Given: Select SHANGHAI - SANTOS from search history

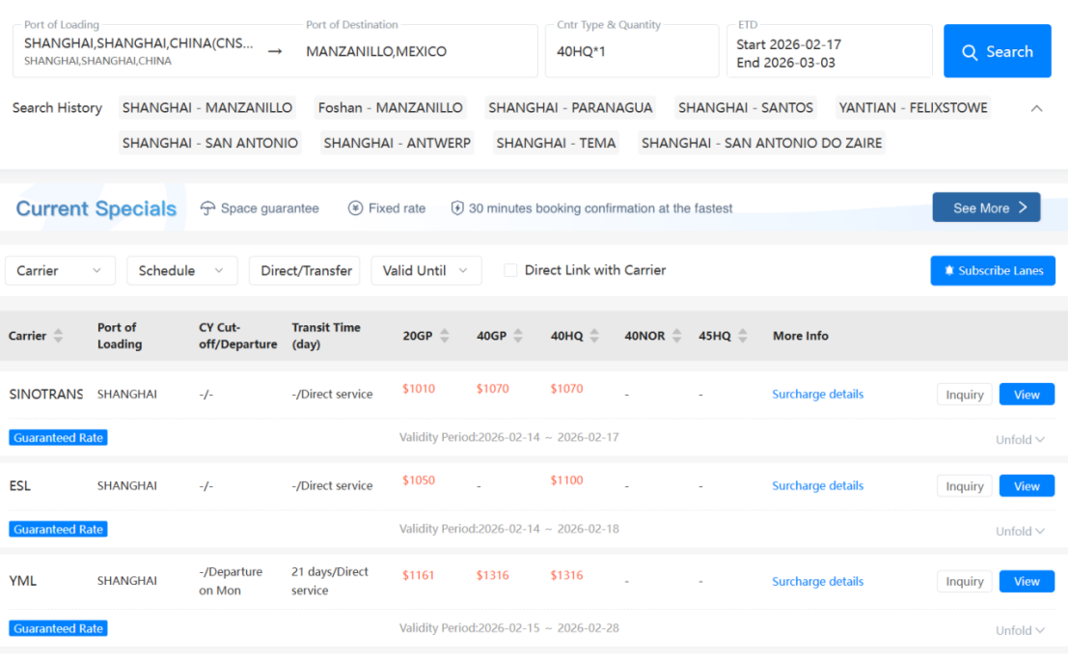Looking at the screenshot, I should point(746,108).
